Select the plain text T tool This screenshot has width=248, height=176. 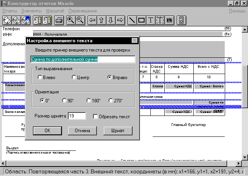click(151, 20)
